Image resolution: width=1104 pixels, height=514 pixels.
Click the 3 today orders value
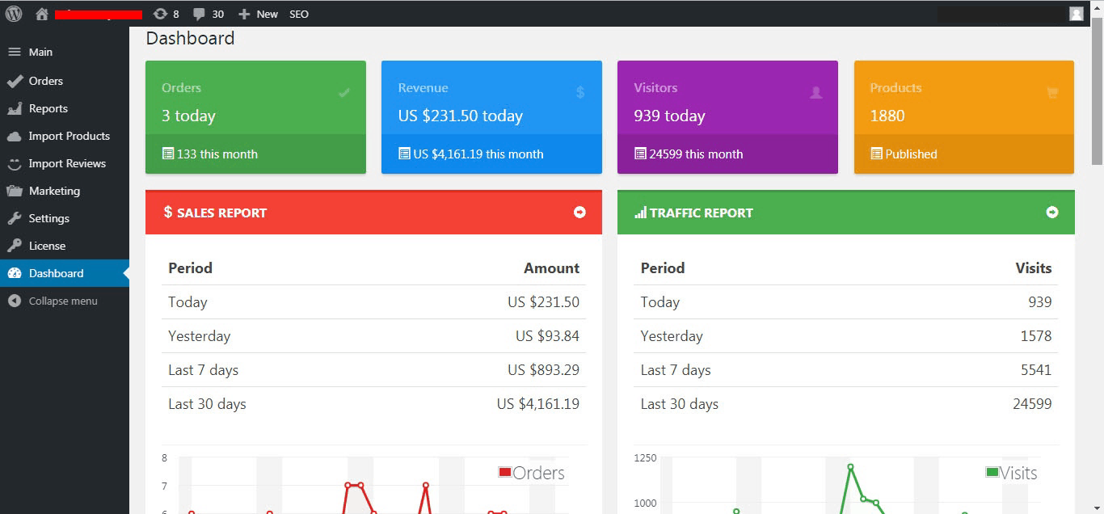[188, 116]
